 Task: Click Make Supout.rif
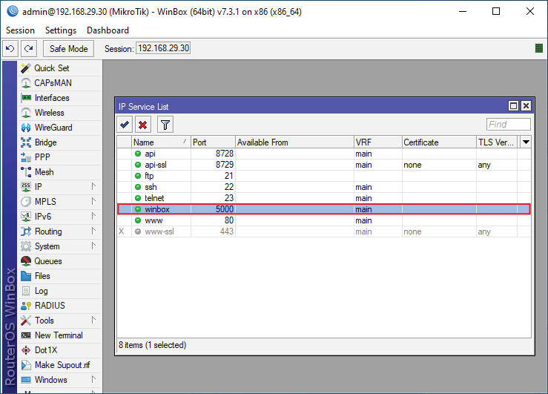coord(60,365)
